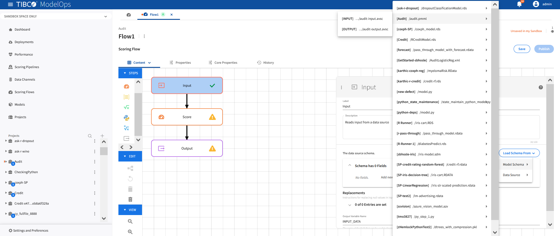560x236 pixels.
Task: Click the model list scroll-up arrow
Action: [495, 4]
